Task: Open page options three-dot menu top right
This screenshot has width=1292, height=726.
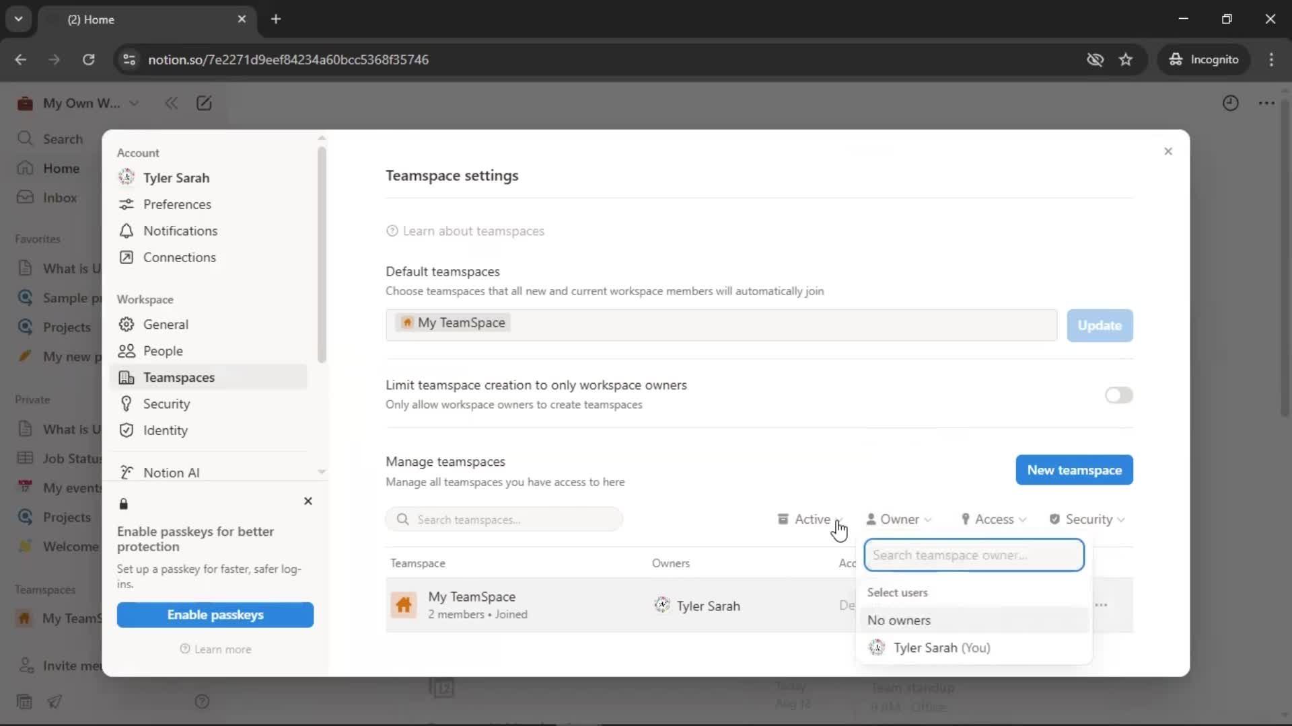Action: pyautogui.click(x=1266, y=103)
